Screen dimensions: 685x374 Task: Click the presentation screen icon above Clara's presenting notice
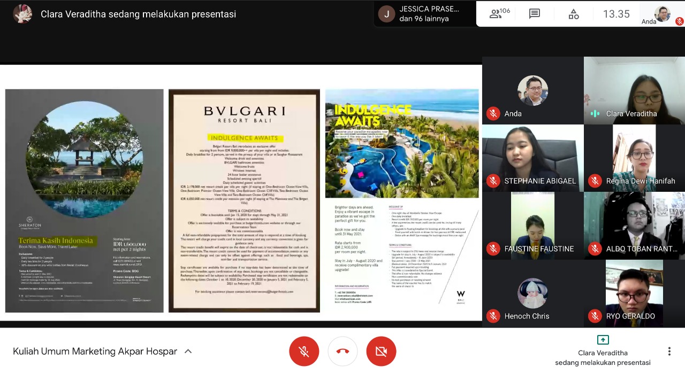tap(603, 340)
